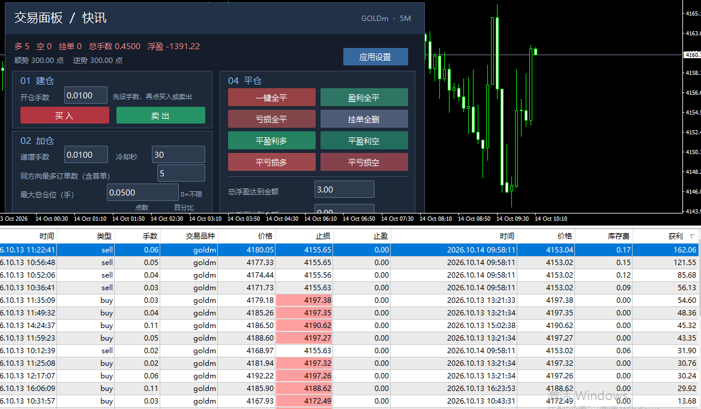The image size is (701, 409).
Task: Close all positions with 一键全平
Action: pyautogui.click(x=271, y=97)
